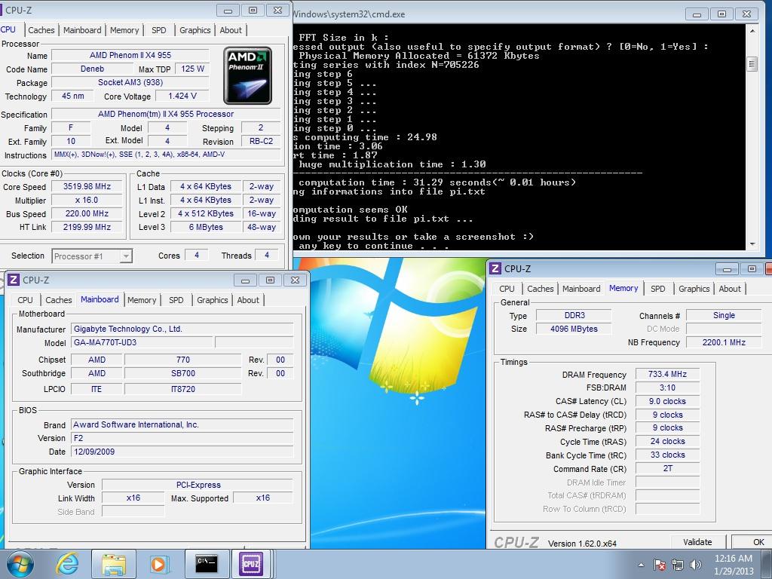772x579 pixels.
Task: Click the DRAM Frequency value 733.4 MHz
Action: 667,374
